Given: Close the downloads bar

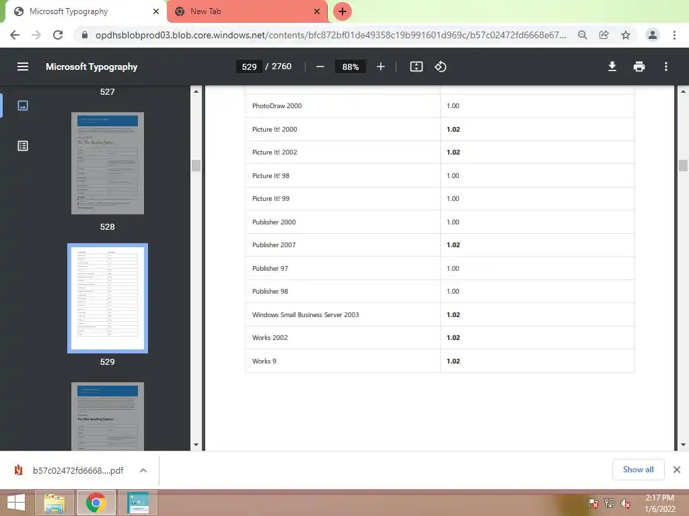Looking at the screenshot, I should [x=677, y=470].
